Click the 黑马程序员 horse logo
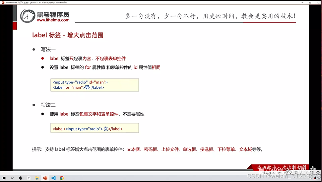 coord(28,16)
